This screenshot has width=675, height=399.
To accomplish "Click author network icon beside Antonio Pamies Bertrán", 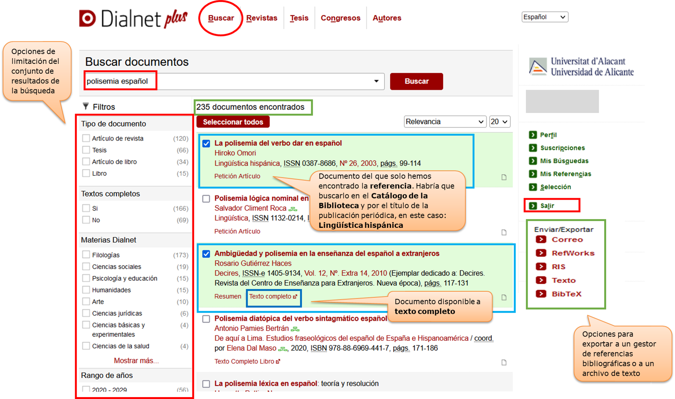I will [x=295, y=329].
